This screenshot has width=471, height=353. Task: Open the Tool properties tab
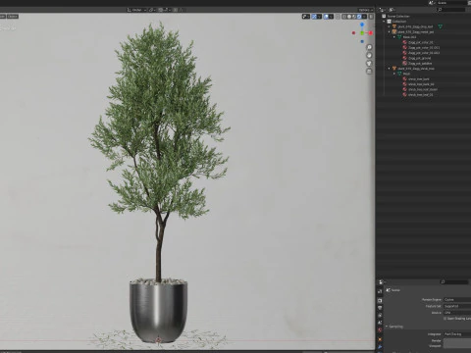pos(380,291)
